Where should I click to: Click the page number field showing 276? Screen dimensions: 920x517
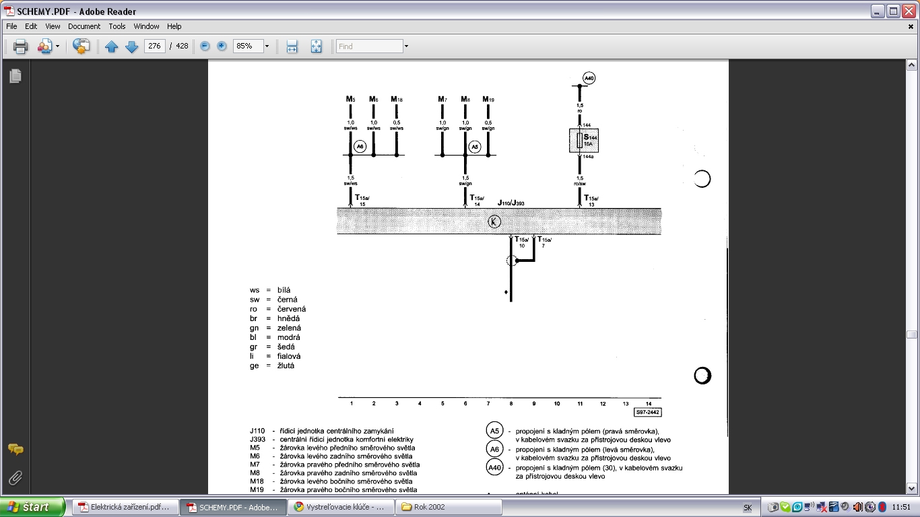click(x=154, y=46)
